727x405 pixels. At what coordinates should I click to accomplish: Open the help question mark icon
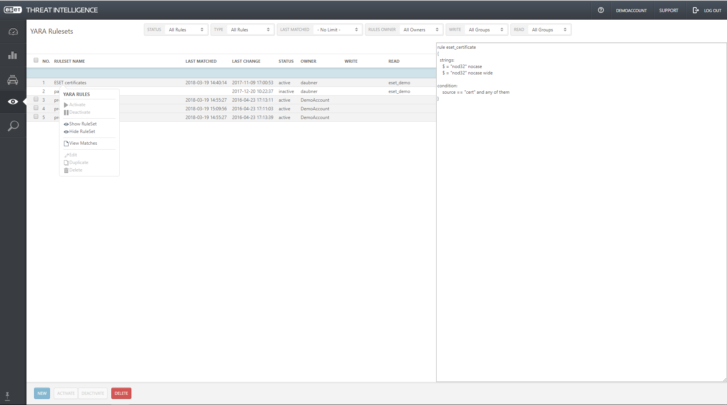(x=601, y=10)
